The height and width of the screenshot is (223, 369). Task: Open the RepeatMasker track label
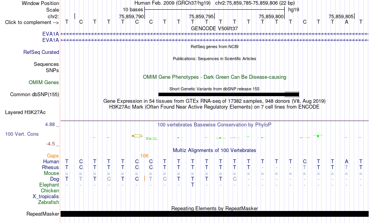(43, 214)
